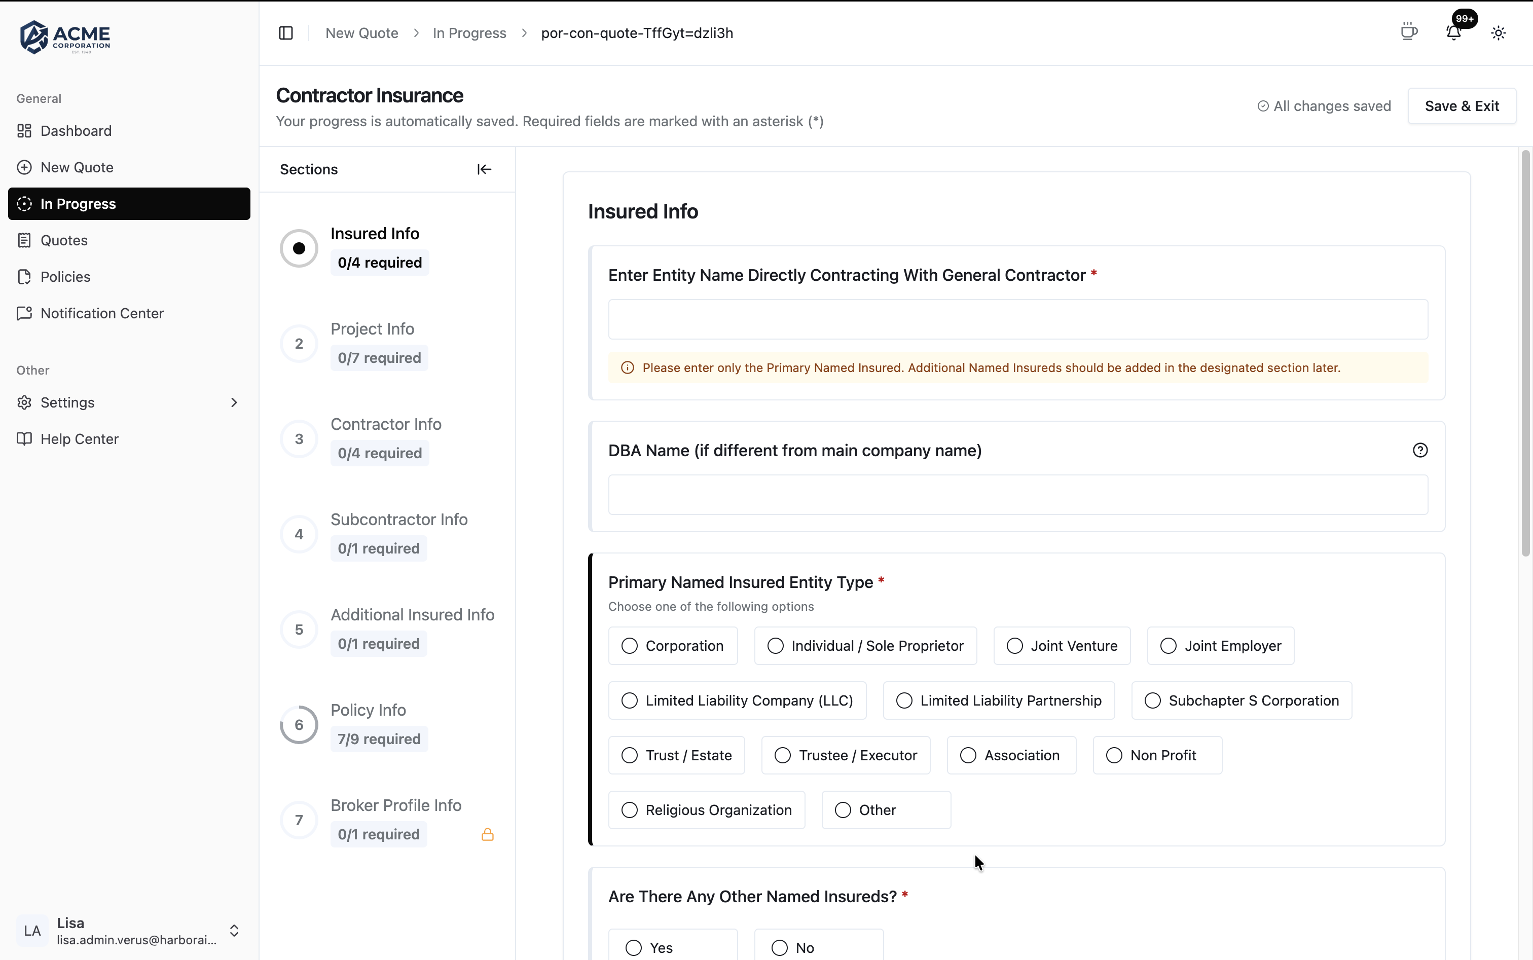Click step 3 circle for Contractor Info
Screen dimensions: 1533x960
[x=299, y=439]
